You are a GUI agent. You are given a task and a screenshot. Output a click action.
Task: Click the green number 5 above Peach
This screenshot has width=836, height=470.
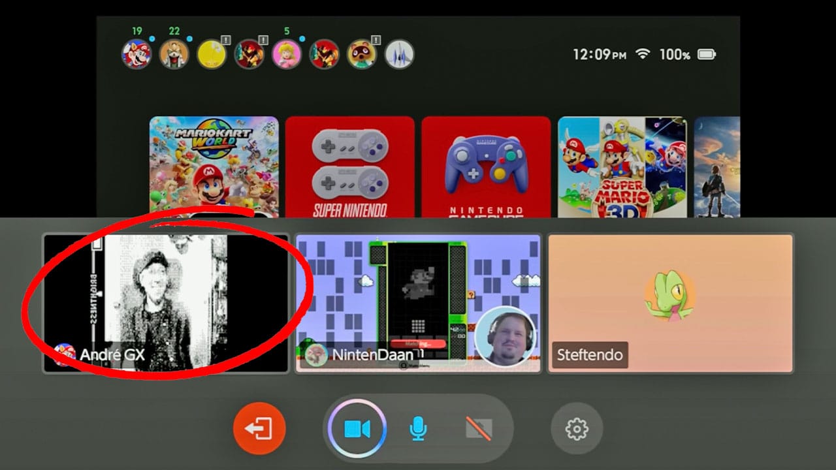coord(287,31)
